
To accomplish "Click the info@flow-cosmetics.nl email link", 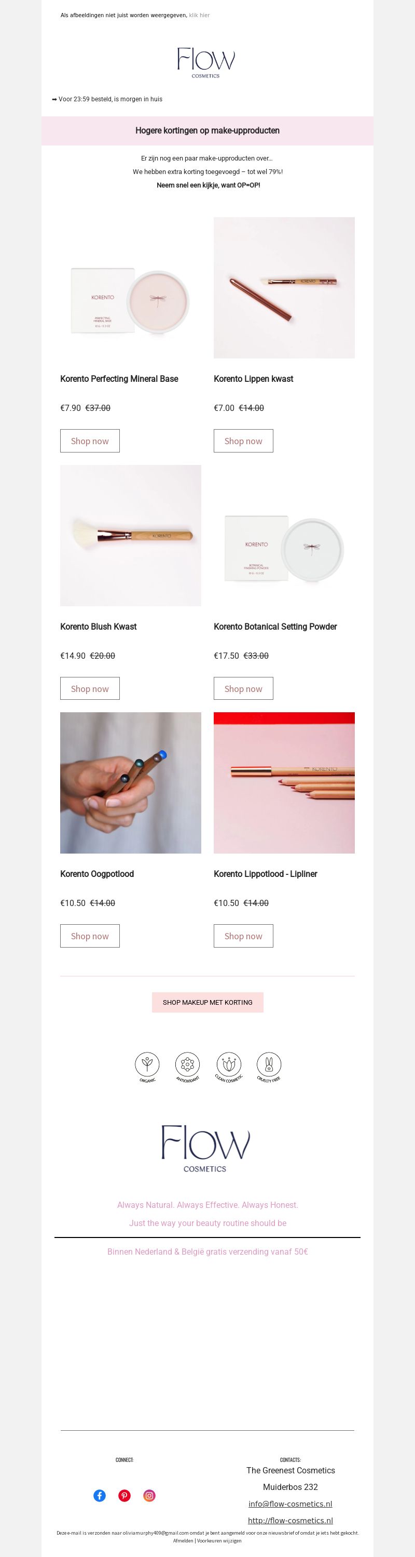I will 290,1504.
